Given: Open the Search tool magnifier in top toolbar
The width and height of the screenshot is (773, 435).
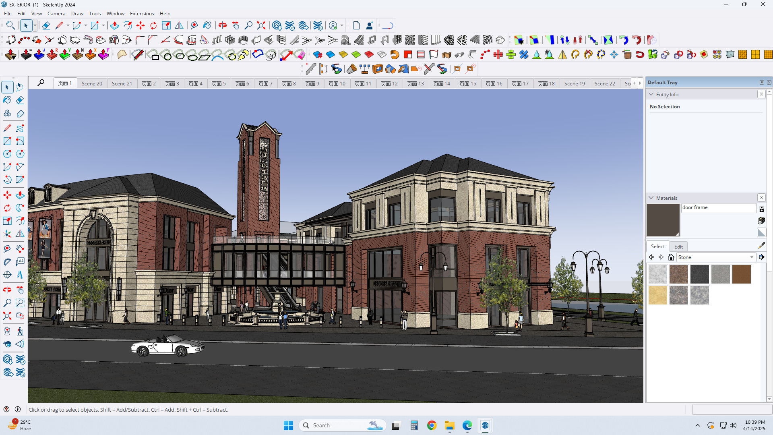Looking at the screenshot, I should [10, 26].
